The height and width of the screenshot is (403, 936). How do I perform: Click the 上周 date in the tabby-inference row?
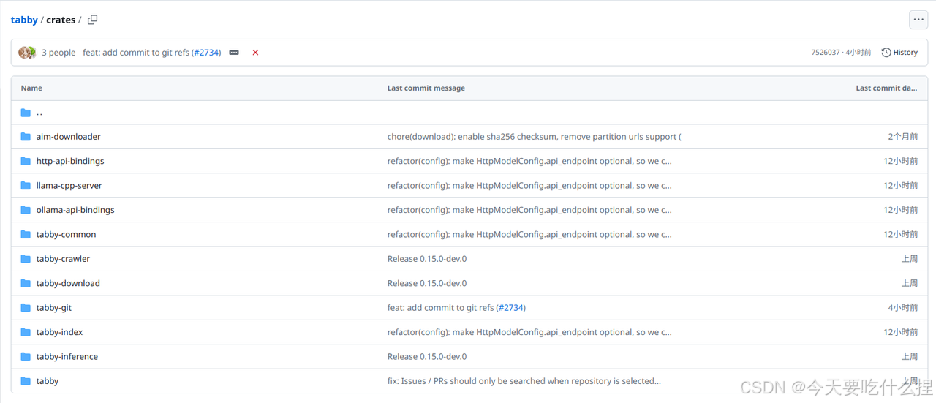[x=910, y=357]
